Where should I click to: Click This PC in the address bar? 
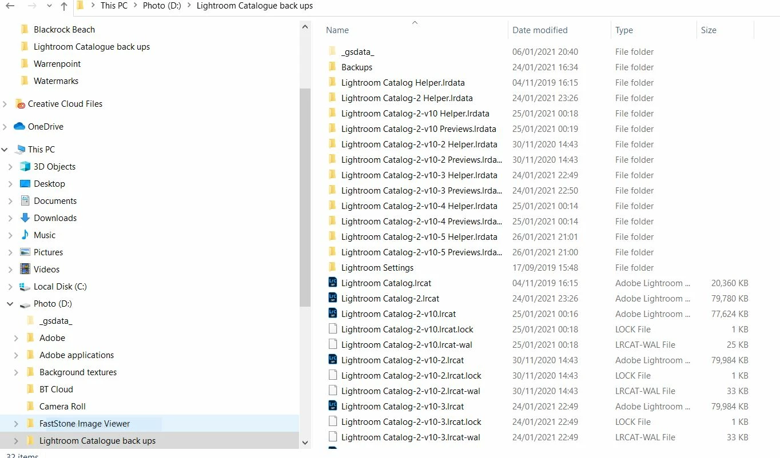[x=114, y=6]
